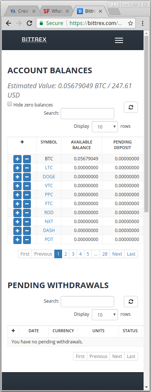Enable the Hide zero balances checkbox

[x=10, y=104]
